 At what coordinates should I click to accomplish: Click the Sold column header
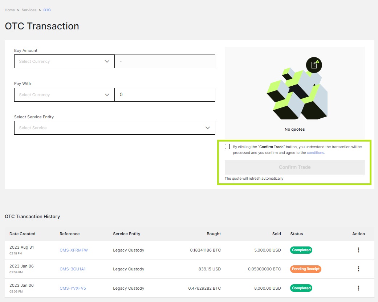coord(276,234)
